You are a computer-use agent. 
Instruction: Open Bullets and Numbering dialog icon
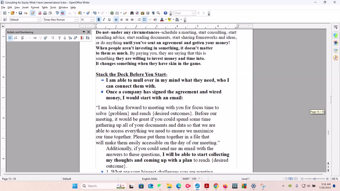click(x=88, y=38)
